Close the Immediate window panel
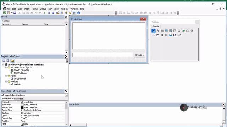Viewport: 227px width, 127px height. 224,105
